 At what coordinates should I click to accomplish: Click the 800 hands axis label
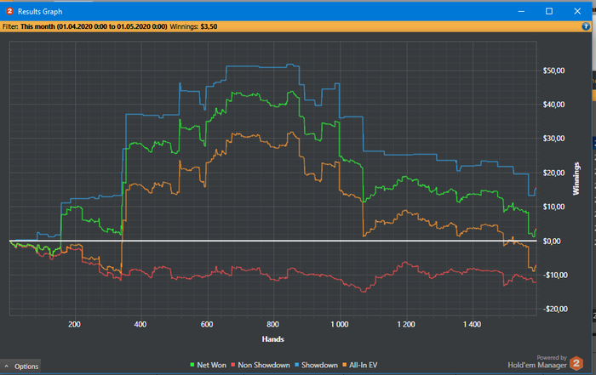pos(273,324)
